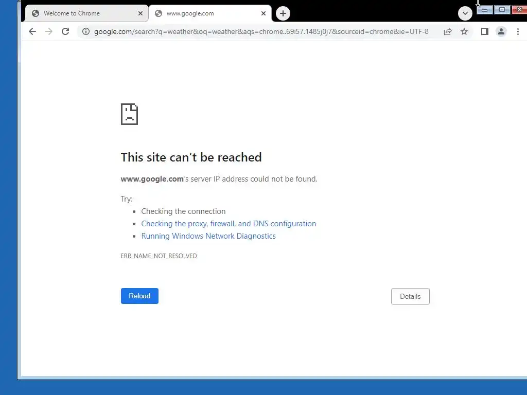Select the ERR_NAME_NOT_RESOLVED error code text
Viewport: 527px width, 395px height.
click(x=159, y=256)
